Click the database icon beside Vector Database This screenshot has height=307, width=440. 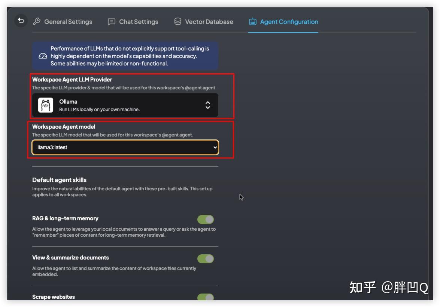(177, 22)
